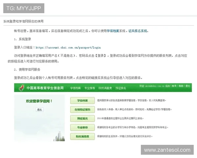Click the 在线验证报告 button
197x158 pixels.
tap(82, 110)
